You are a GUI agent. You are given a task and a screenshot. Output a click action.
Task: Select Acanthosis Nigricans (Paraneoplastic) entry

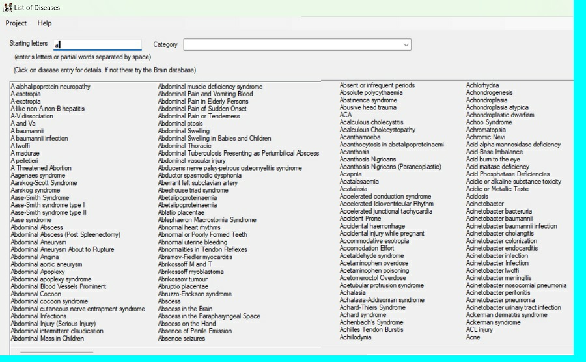(x=390, y=167)
